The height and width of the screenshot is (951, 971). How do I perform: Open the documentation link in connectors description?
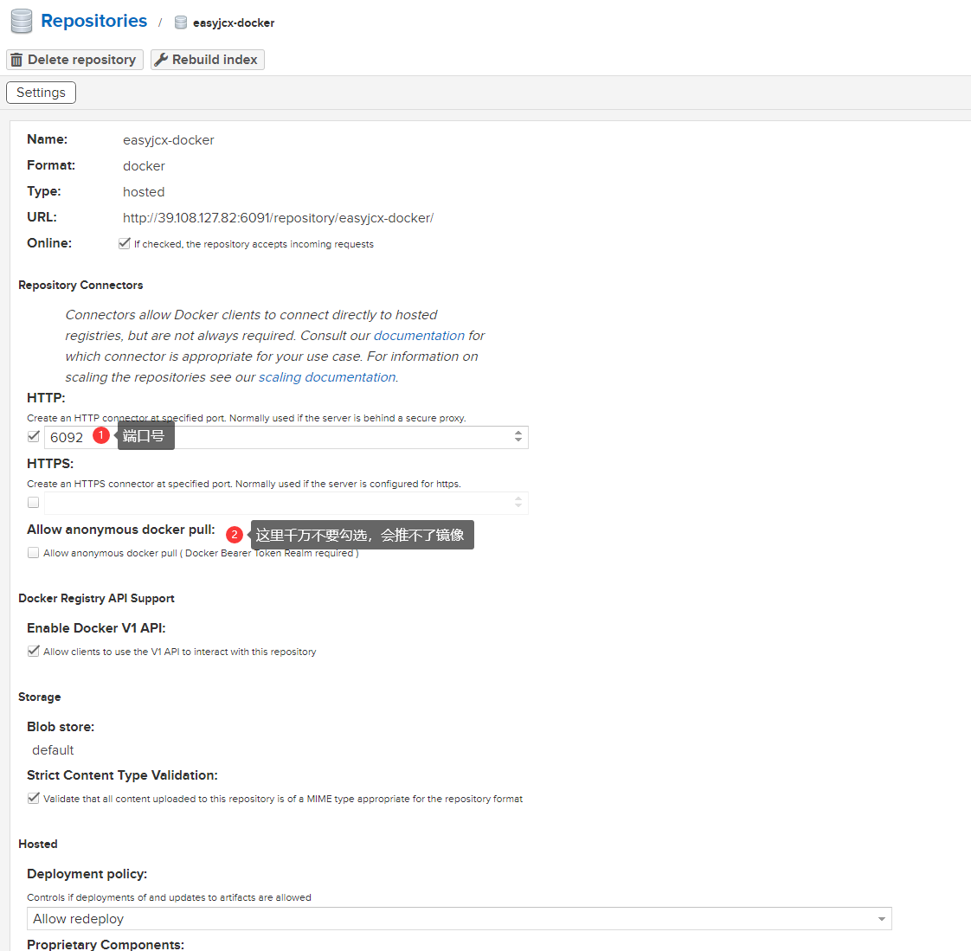[x=419, y=336]
